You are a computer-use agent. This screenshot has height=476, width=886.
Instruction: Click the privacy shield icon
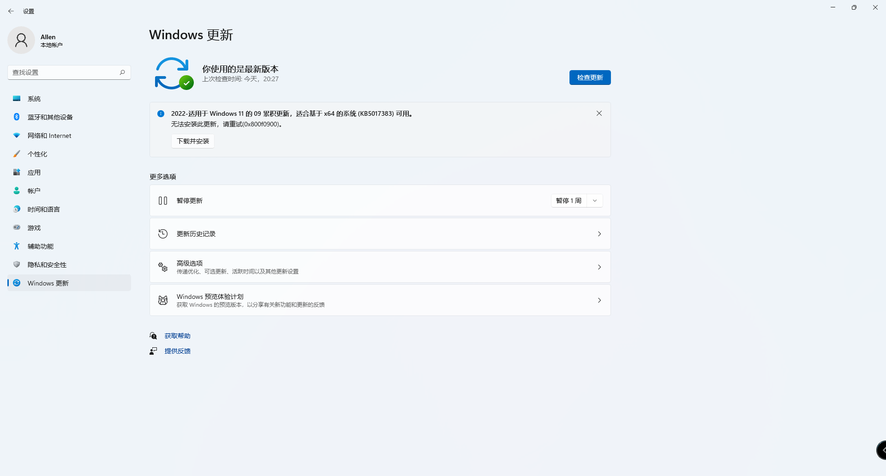tap(17, 265)
